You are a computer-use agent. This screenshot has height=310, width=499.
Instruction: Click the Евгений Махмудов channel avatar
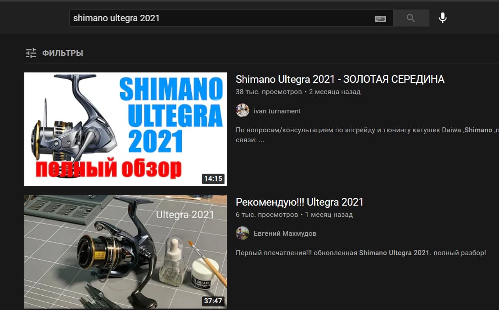pyautogui.click(x=243, y=233)
